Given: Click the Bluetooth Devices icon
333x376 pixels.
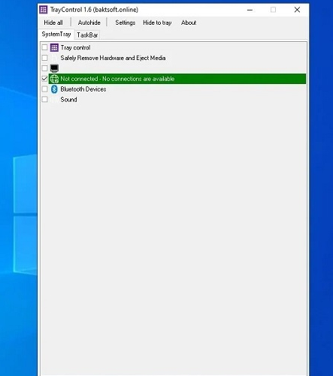Looking at the screenshot, I should 54,89.
